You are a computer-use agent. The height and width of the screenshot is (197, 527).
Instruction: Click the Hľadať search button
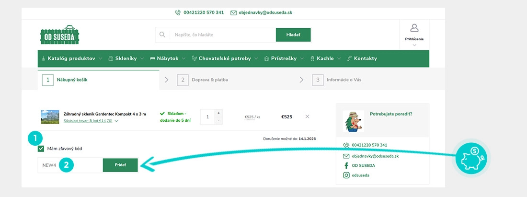pos(293,35)
